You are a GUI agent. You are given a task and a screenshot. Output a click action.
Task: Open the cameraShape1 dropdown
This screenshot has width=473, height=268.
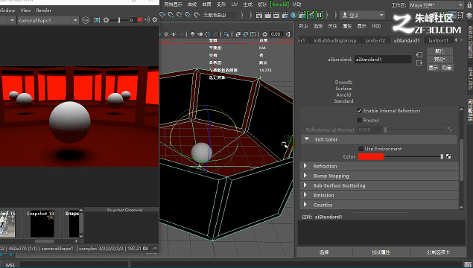click(48, 20)
